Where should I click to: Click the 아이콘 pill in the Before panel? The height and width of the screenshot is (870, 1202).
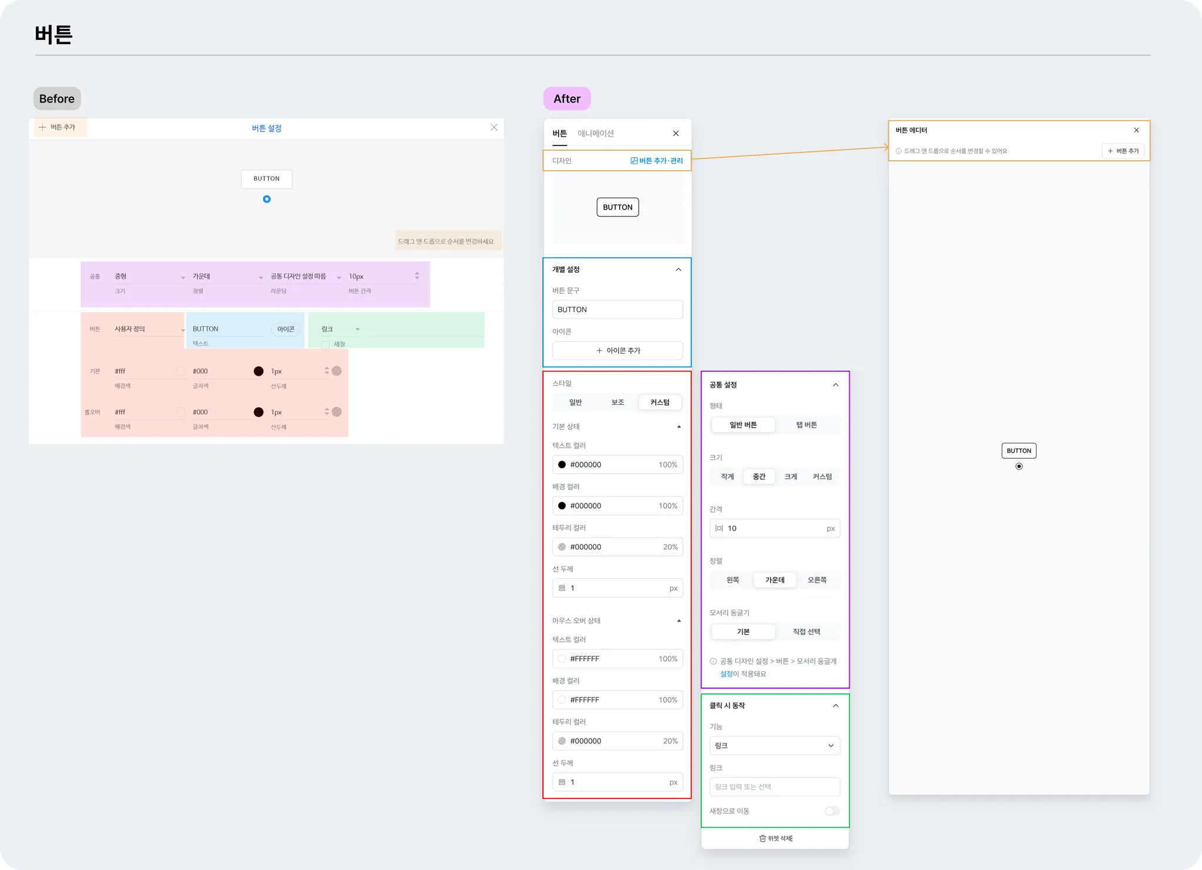pos(286,329)
